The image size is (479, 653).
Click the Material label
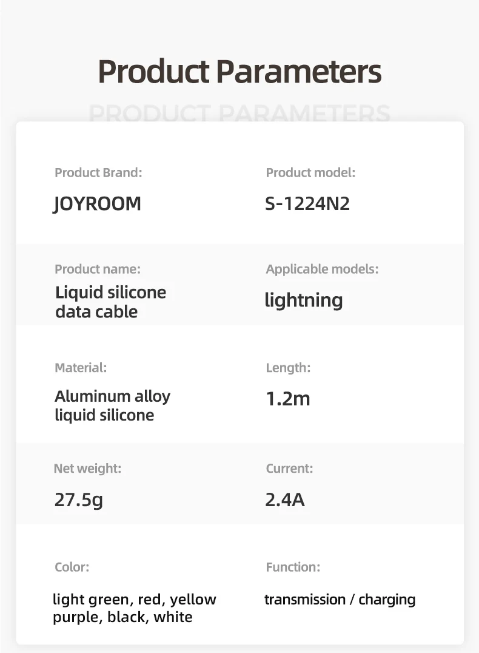point(81,368)
